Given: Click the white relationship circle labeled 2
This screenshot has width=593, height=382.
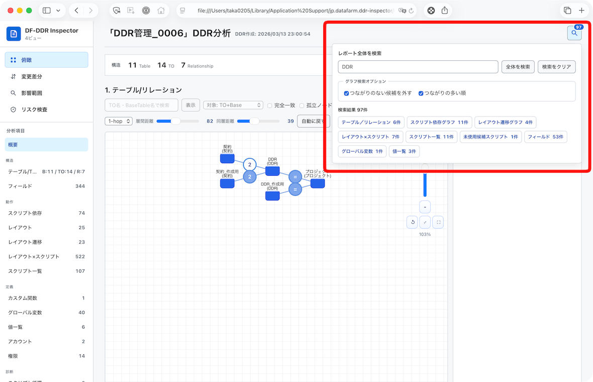Looking at the screenshot, I should [250, 164].
